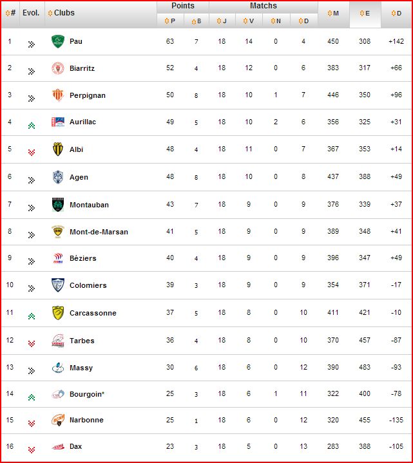Sort by B bonus column

tap(196, 21)
